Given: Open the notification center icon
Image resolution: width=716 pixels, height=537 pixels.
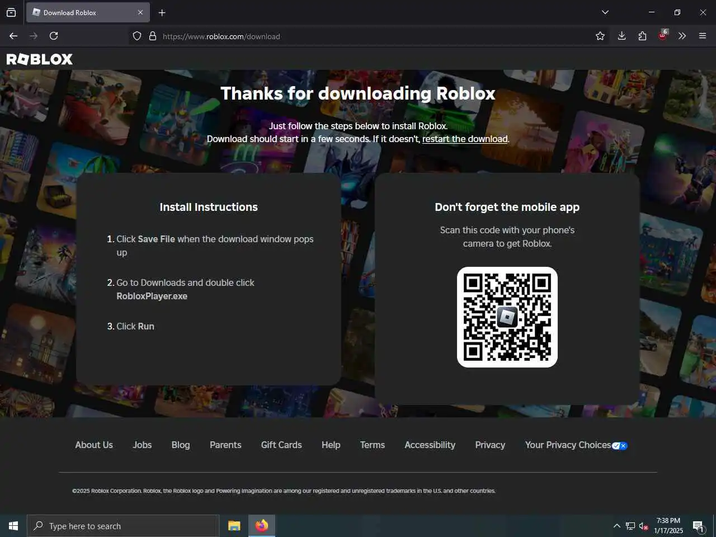Looking at the screenshot, I should (699, 526).
